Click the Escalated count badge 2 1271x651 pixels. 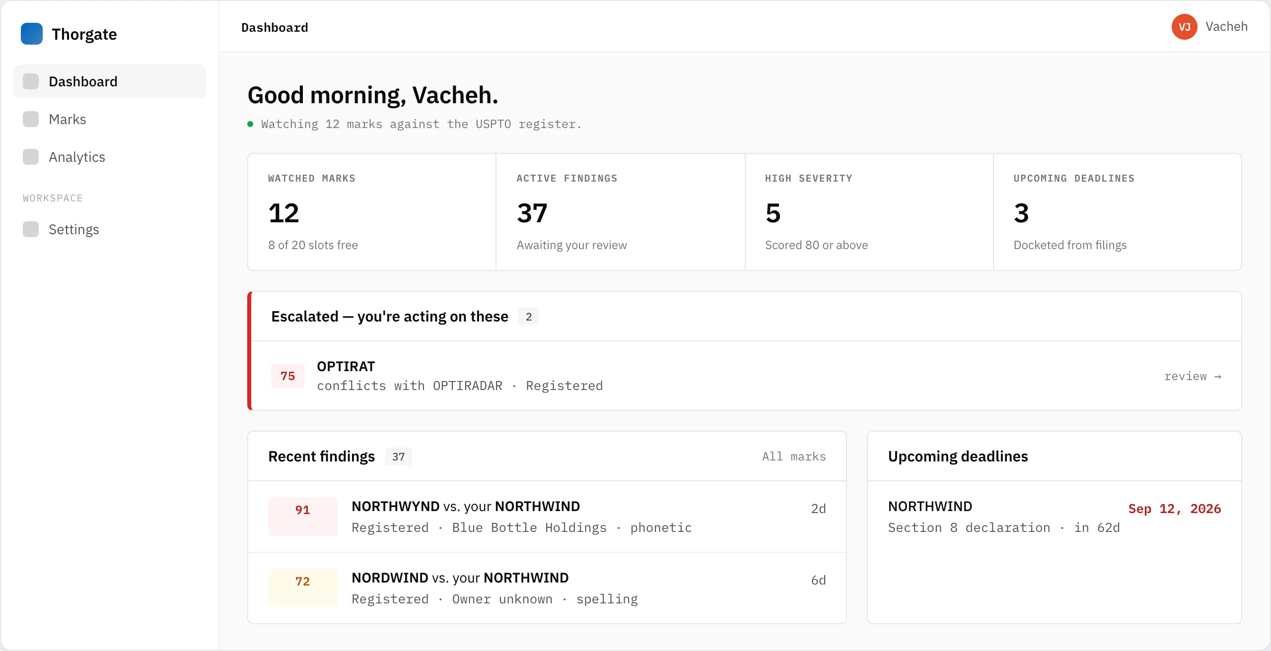(529, 317)
